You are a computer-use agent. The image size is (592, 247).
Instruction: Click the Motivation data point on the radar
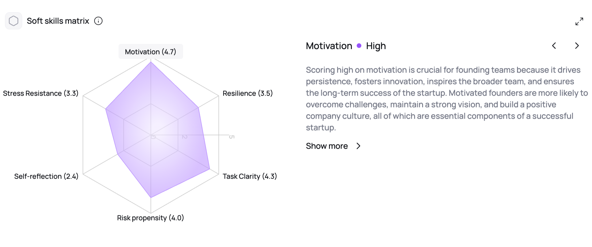coord(151,62)
